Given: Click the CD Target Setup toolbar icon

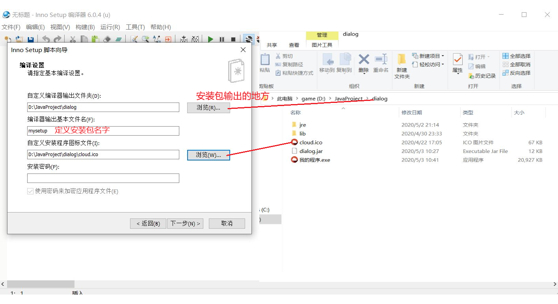Looking at the screenshot, I should coord(248,39).
